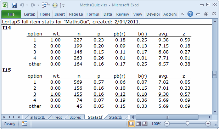Click the Excel application icon
Viewport: 219px width, 129px height.
point(5,5)
